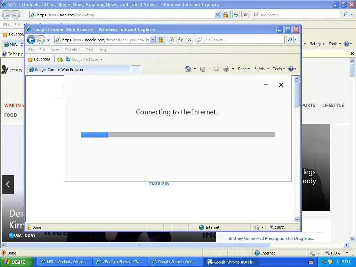Open the 100% zoom level in the front status bar

[281, 227]
